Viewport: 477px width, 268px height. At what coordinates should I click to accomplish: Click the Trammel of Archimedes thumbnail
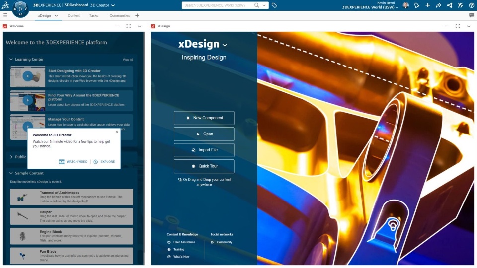pos(22,197)
